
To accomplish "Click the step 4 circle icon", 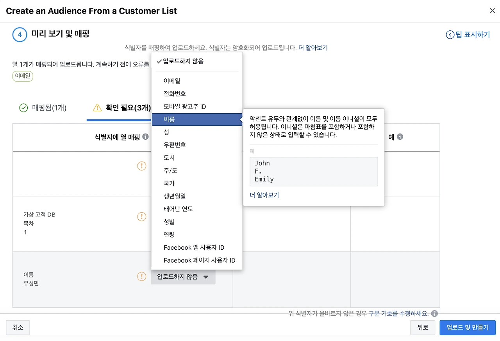I will point(20,34).
